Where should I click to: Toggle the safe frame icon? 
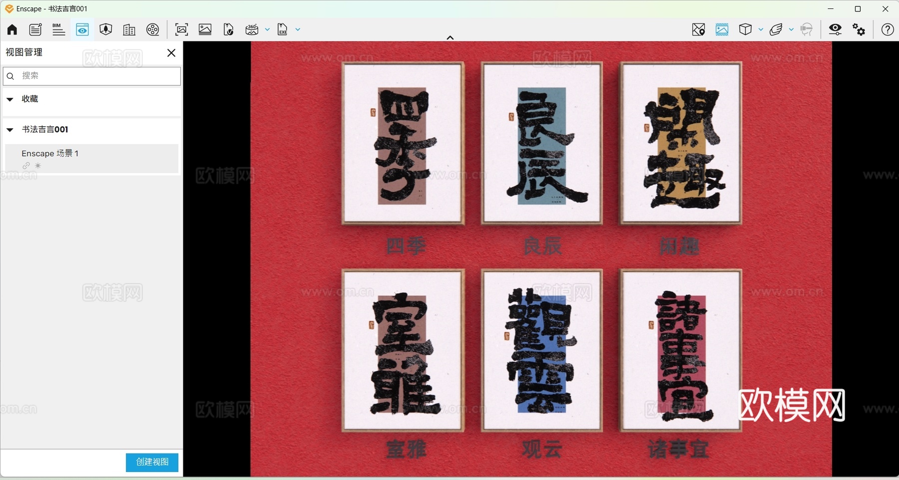722,29
